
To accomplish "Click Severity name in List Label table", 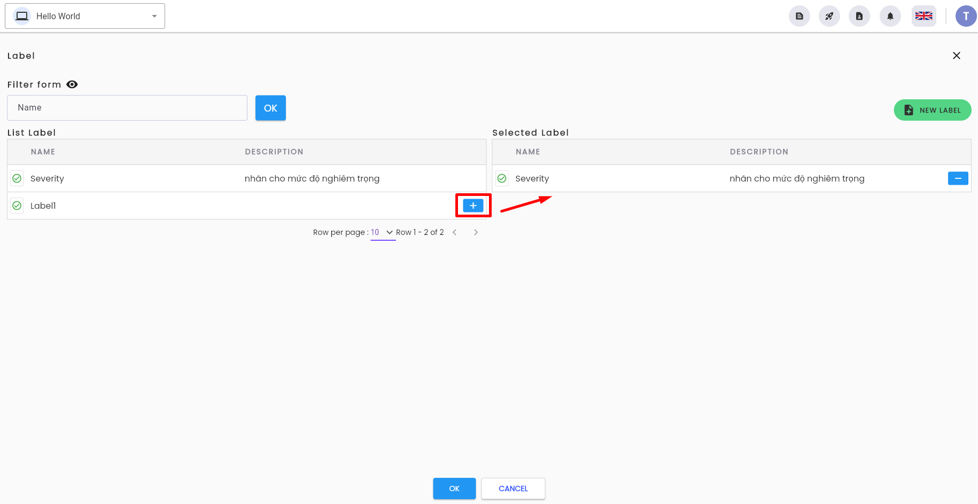I will pyautogui.click(x=47, y=178).
